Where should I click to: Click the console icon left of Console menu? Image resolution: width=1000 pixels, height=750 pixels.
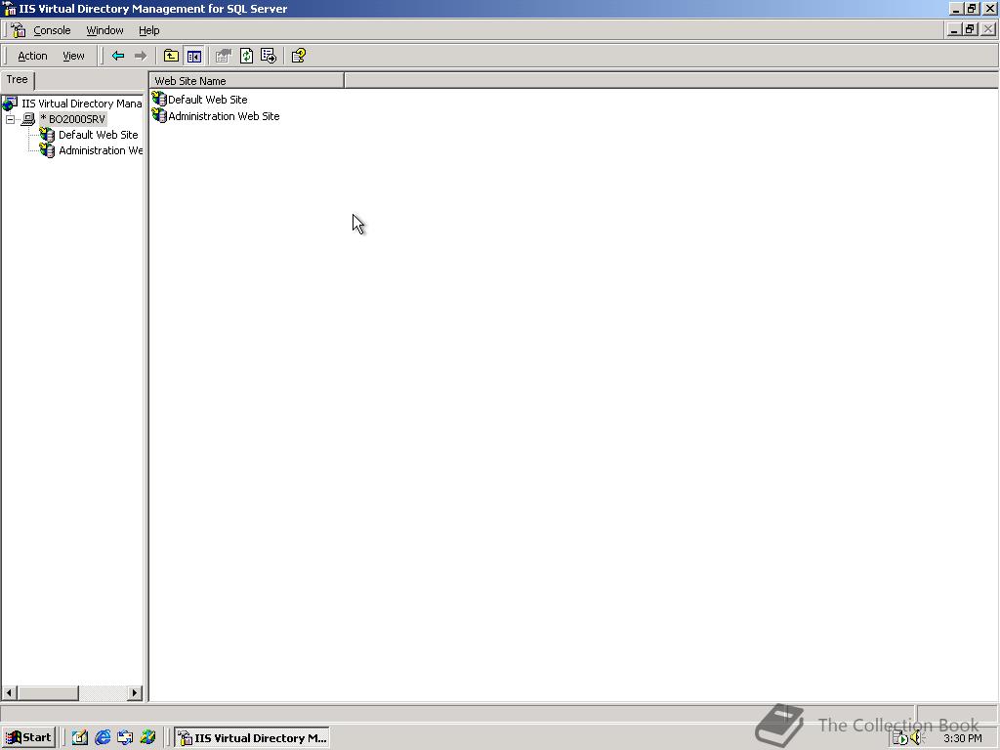point(19,30)
